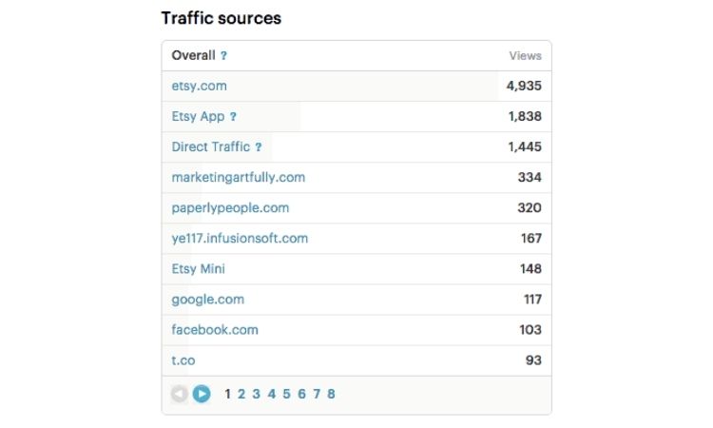Select the Direct Traffic source link
Screen dimensions: 713x428
(x=210, y=146)
